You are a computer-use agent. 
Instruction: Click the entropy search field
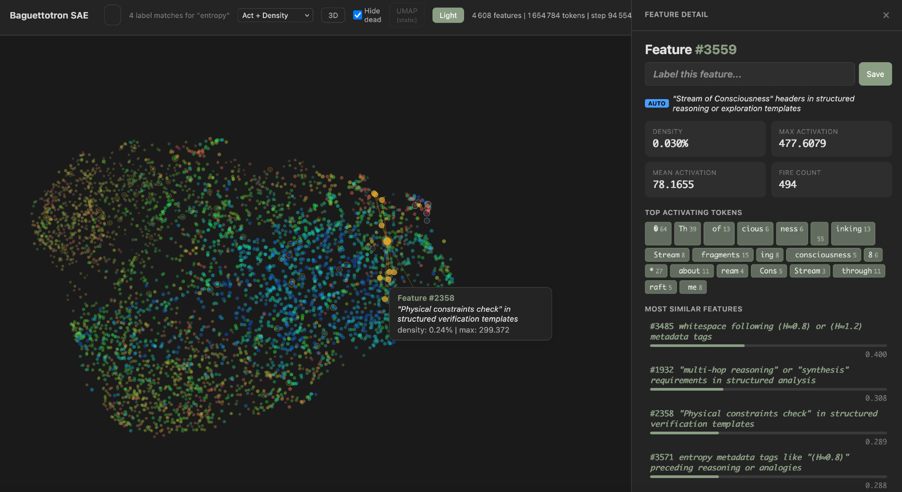click(179, 15)
